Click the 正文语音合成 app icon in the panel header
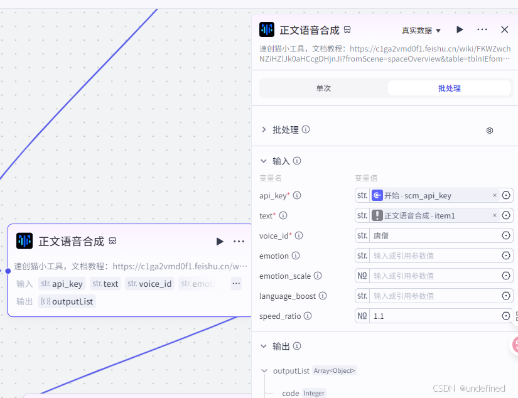This screenshot has width=518, height=398. [x=267, y=30]
